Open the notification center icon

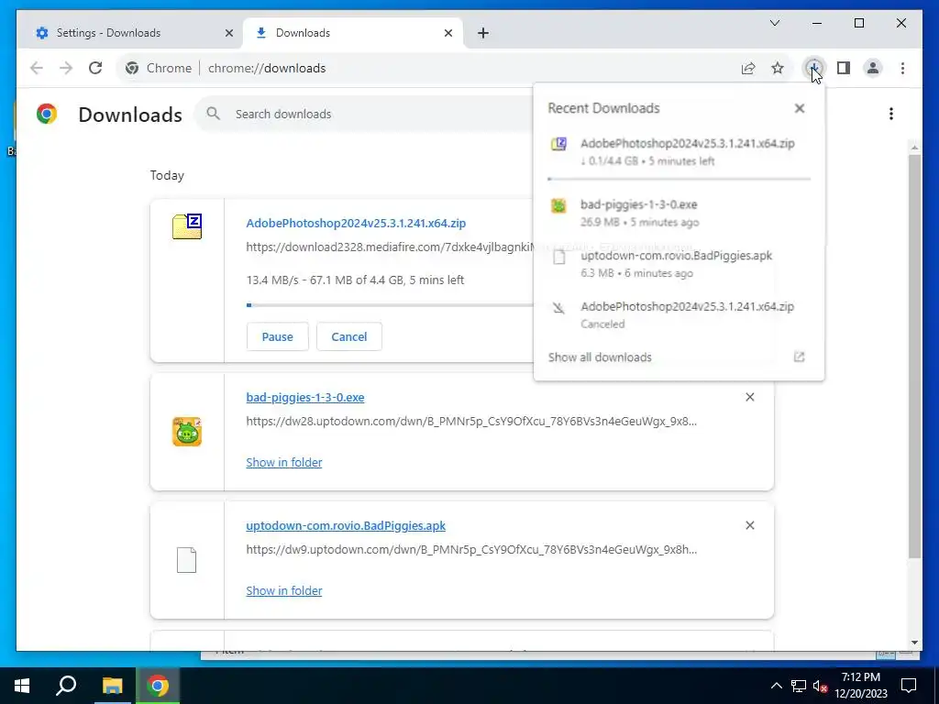coord(909,686)
